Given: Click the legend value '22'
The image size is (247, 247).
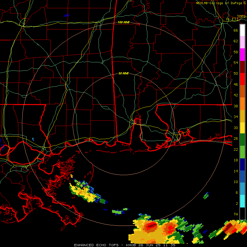Looking at the screenshot, I should pos(236,149).
